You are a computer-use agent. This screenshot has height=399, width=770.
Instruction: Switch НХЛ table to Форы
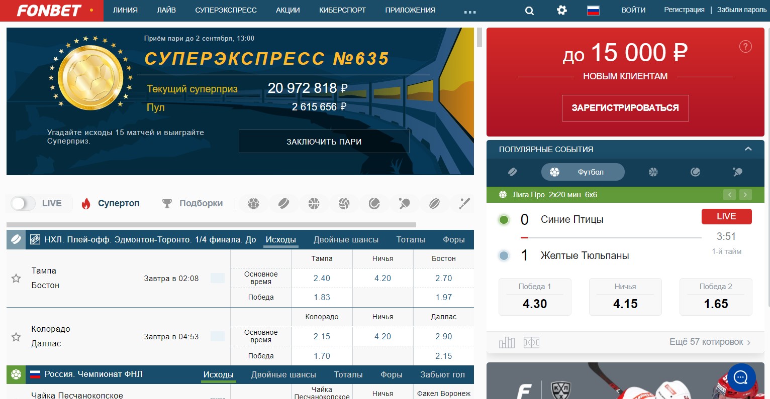[454, 240]
